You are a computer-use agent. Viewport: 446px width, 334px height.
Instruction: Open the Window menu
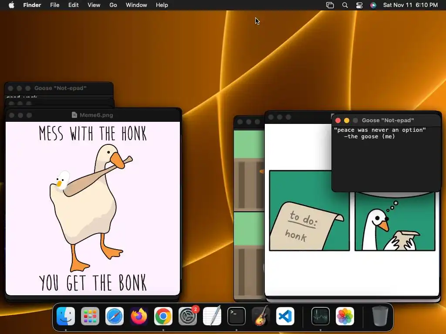[x=136, y=5]
